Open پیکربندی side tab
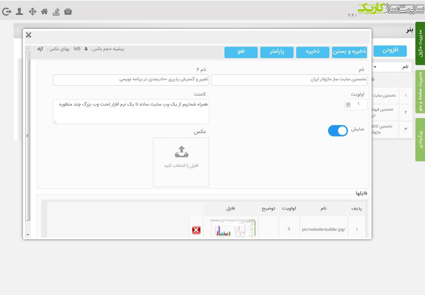The height and width of the screenshot is (295, 425). tap(420, 140)
